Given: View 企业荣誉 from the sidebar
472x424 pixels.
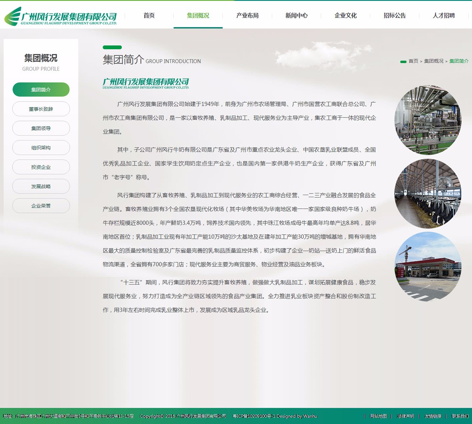Looking at the screenshot, I should (41, 206).
